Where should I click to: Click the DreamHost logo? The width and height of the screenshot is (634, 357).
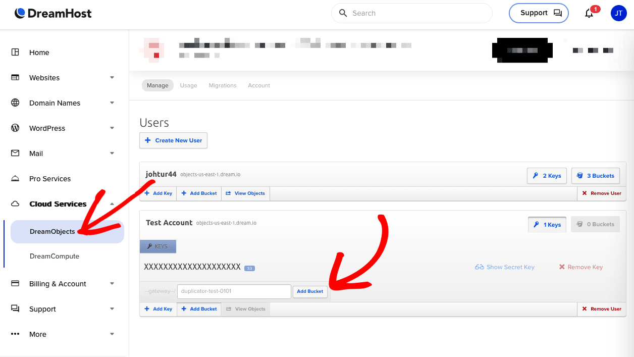tap(53, 13)
